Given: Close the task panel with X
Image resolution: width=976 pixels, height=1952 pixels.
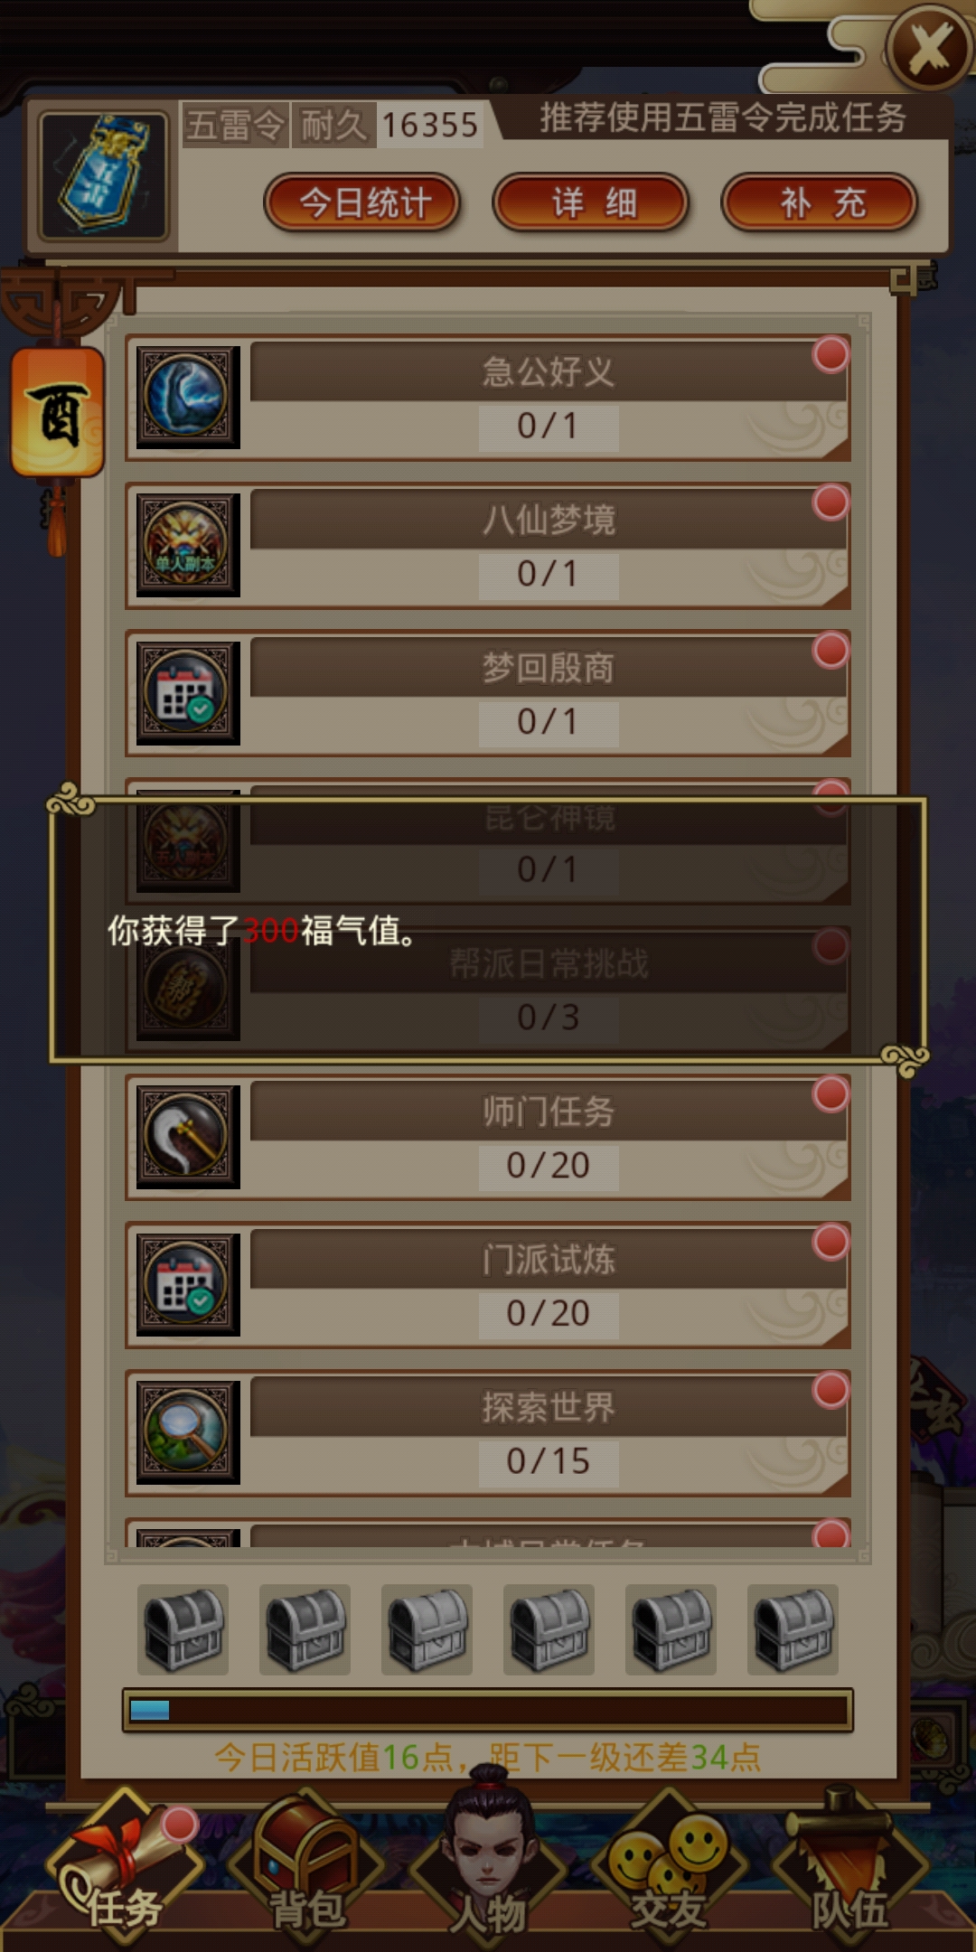Looking at the screenshot, I should pos(929,48).
